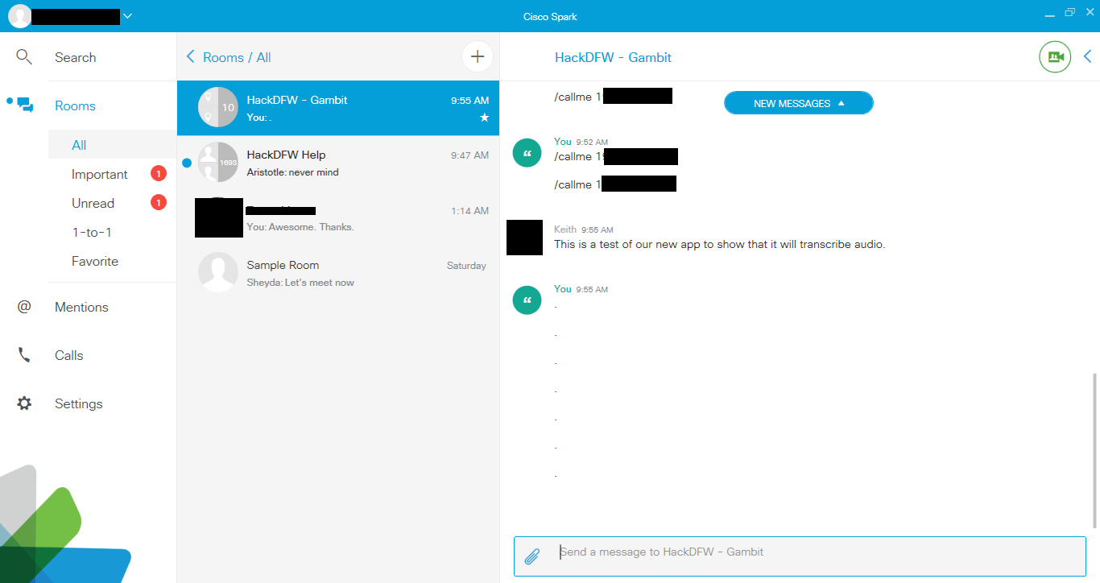Image resolution: width=1100 pixels, height=583 pixels.
Task: Open the Mentions section
Action: pos(81,307)
